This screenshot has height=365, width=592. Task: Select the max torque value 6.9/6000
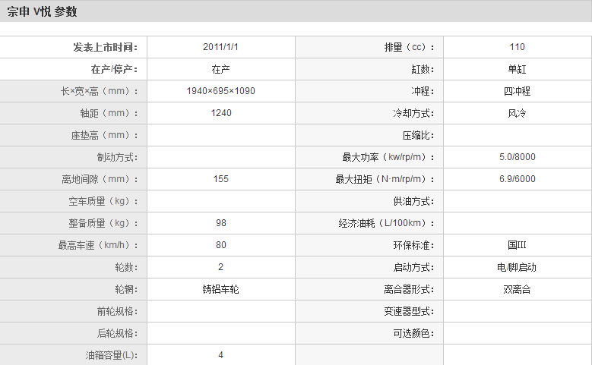[x=517, y=179]
